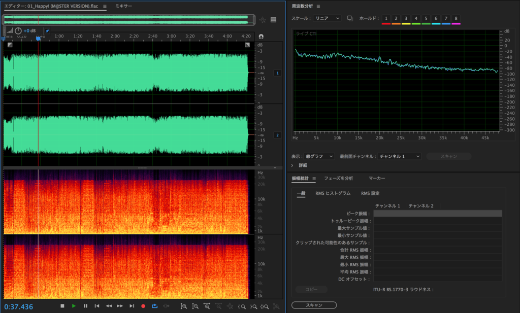Toggle channel 2 on or off

pos(278,135)
